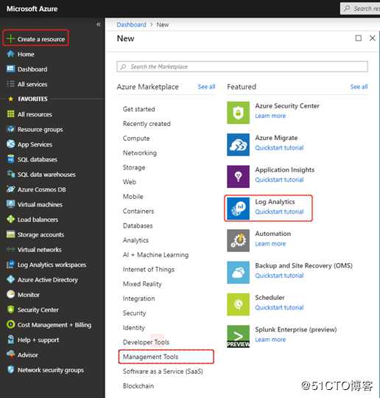
Task: Click the Log Analytics workspaces icon
Action: tap(10, 265)
